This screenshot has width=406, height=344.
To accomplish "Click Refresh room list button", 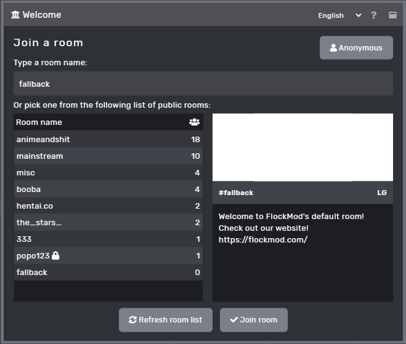I will pos(166,320).
